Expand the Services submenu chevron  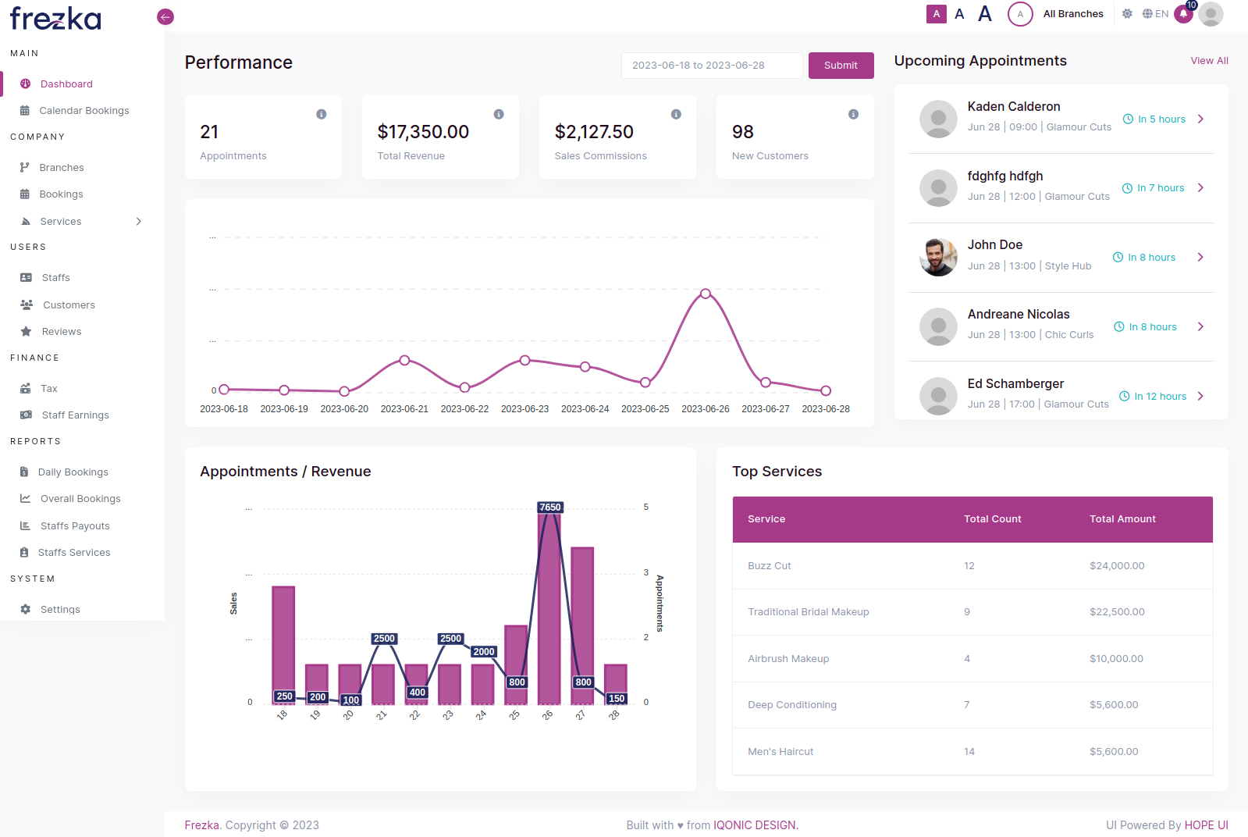click(x=139, y=221)
